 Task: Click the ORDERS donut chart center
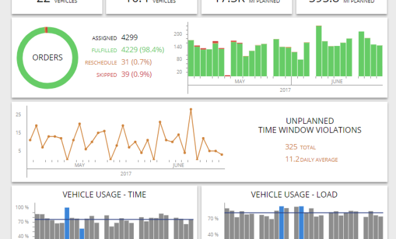coord(48,58)
